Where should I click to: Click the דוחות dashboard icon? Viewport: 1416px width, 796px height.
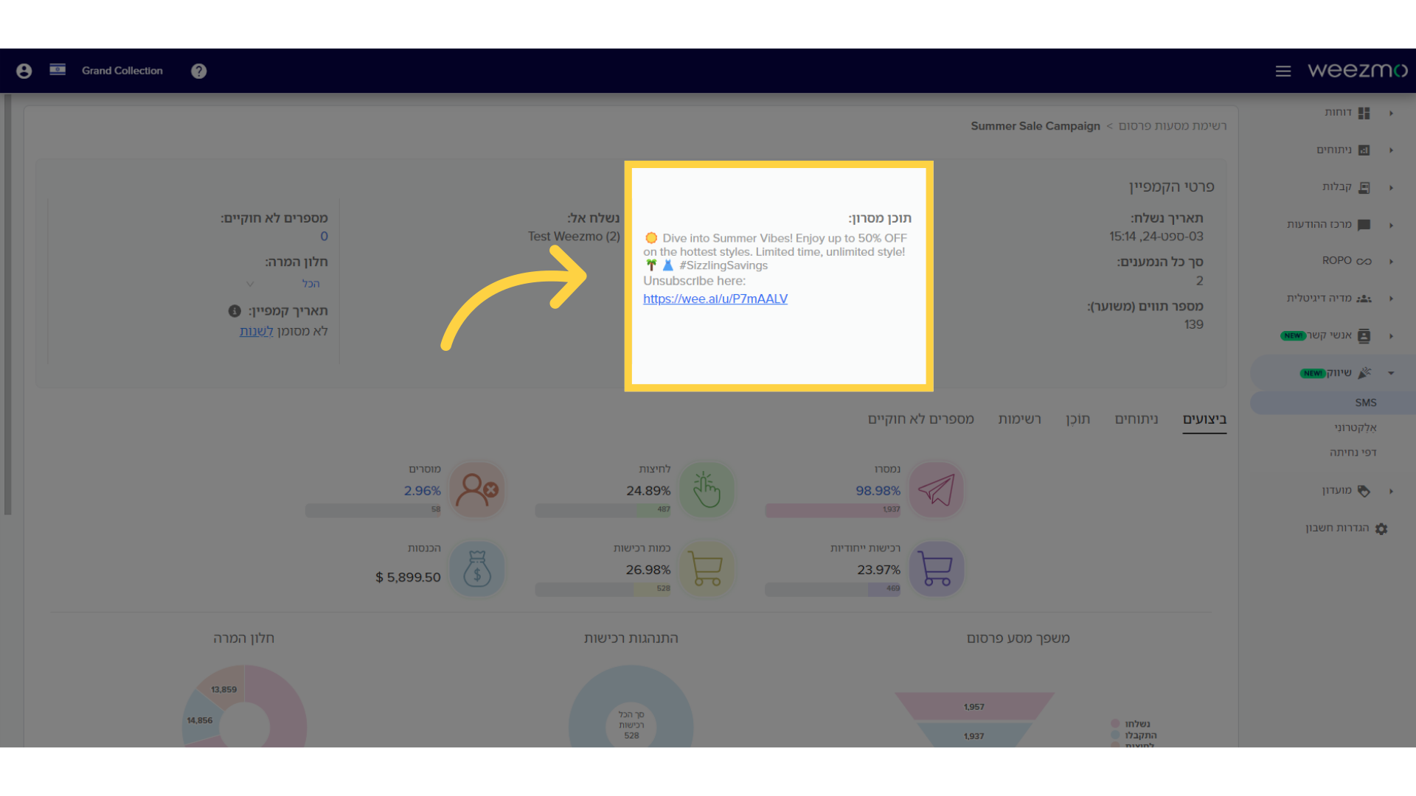[1364, 113]
